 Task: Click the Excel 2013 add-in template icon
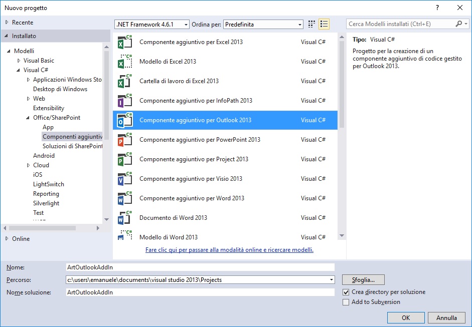[x=125, y=42]
